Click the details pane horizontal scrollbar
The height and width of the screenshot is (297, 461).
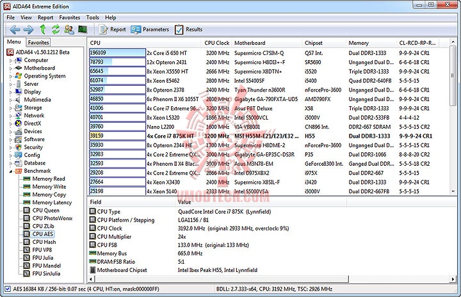pos(221,279)
